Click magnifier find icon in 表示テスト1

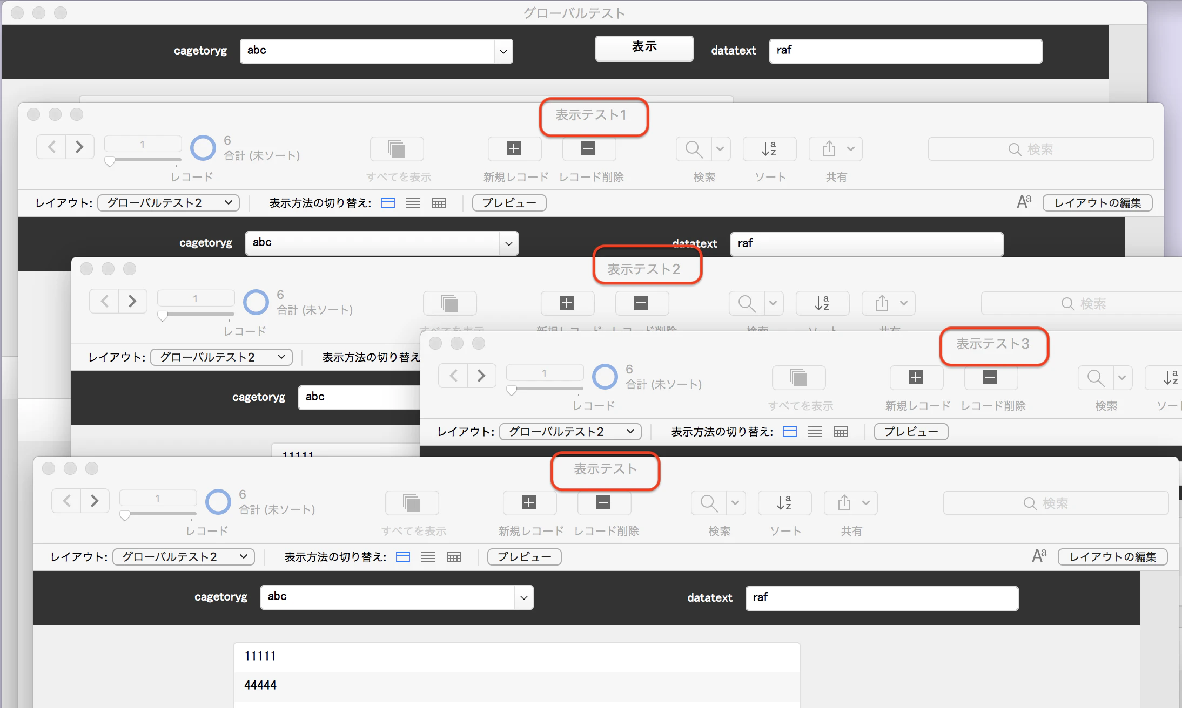click(x=694, y=149)
